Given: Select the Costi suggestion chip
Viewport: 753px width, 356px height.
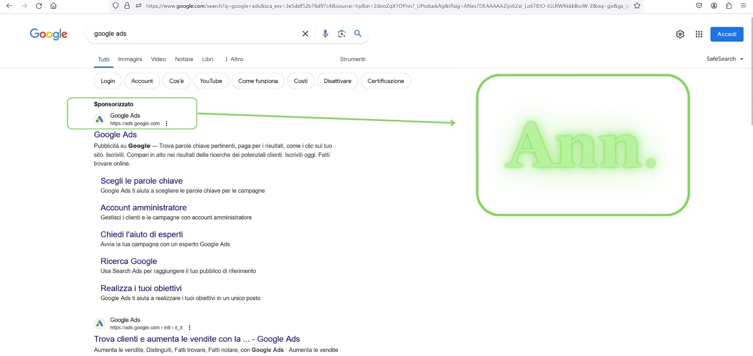Looking at the screenshot, I should 301,81.
